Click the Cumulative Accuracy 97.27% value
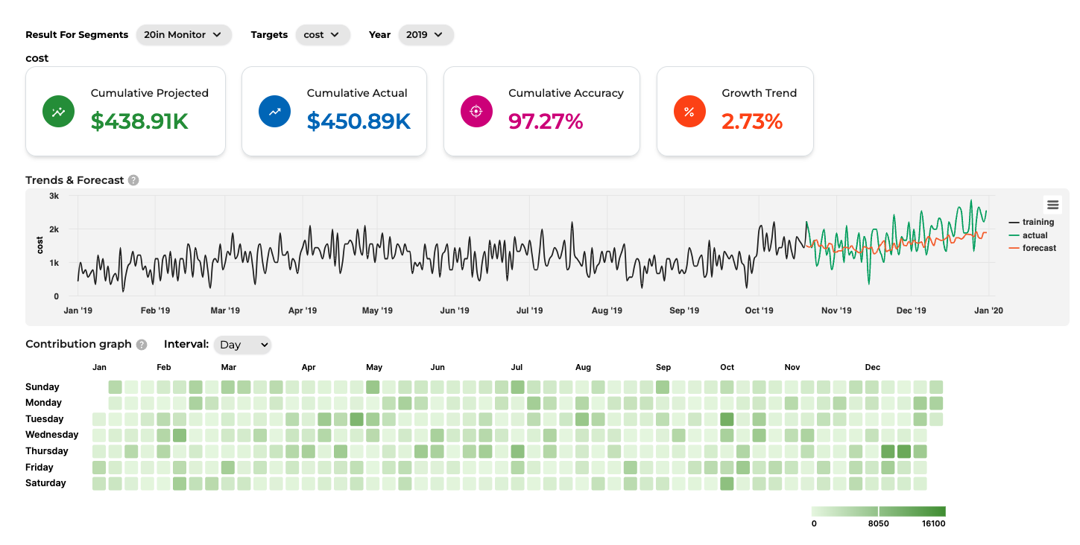 point(546,121)
